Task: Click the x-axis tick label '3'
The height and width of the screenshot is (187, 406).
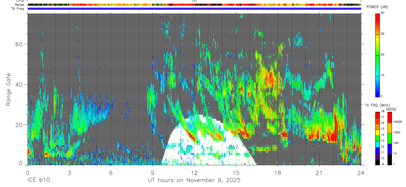Action: tap(69, 172)
